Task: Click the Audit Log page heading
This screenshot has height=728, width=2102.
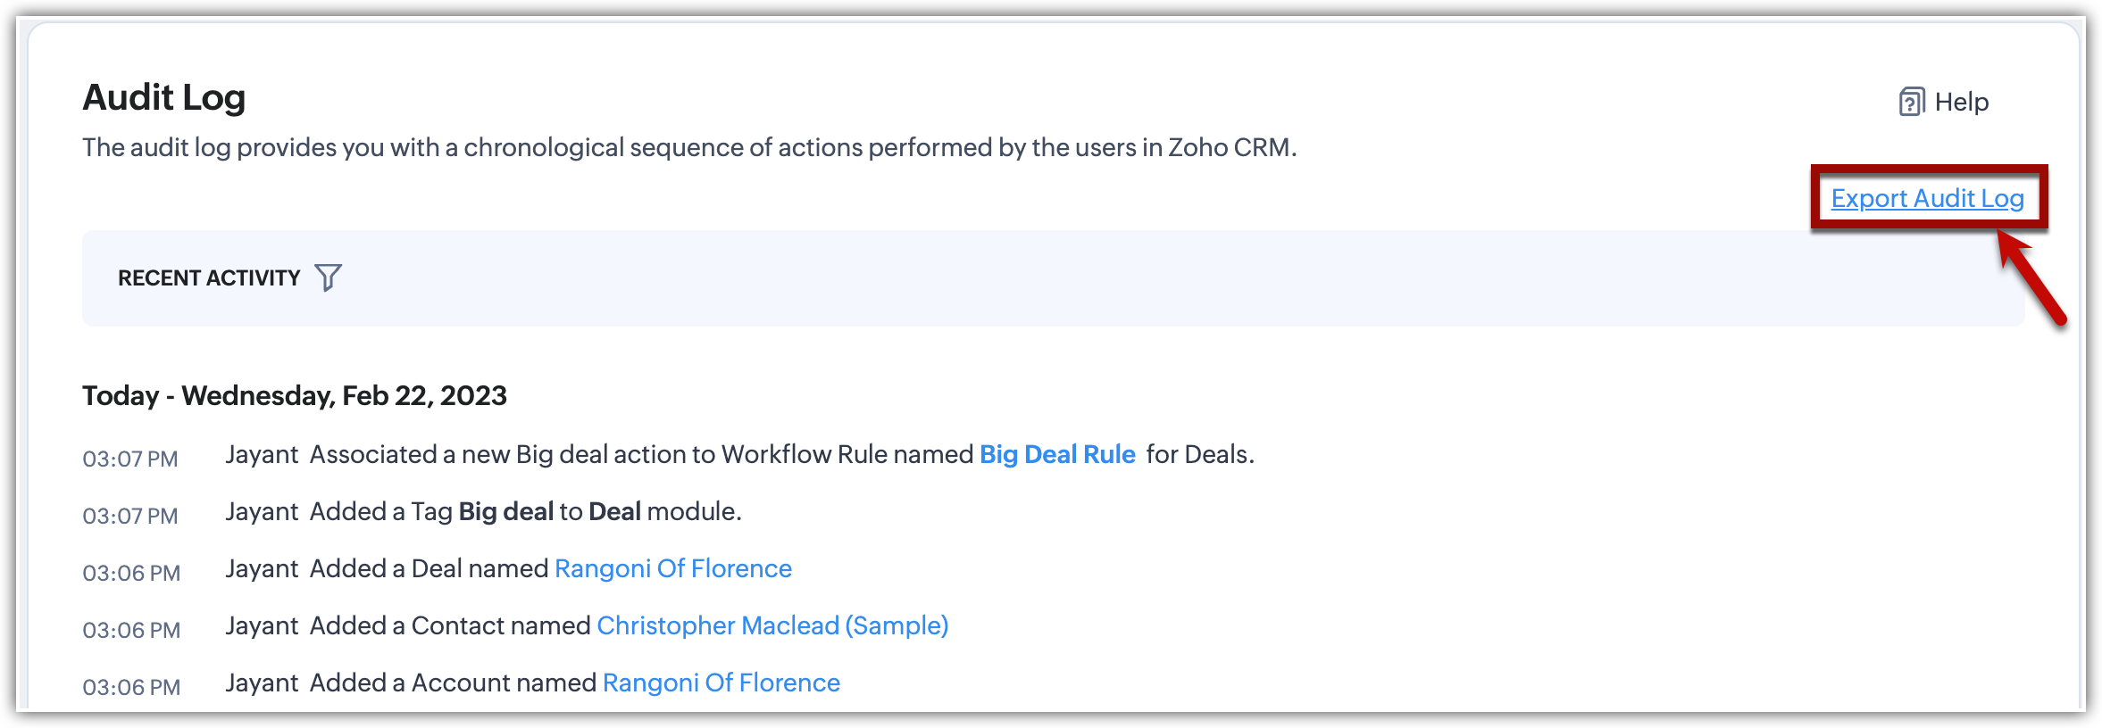Action: click(x=163, y=97)
